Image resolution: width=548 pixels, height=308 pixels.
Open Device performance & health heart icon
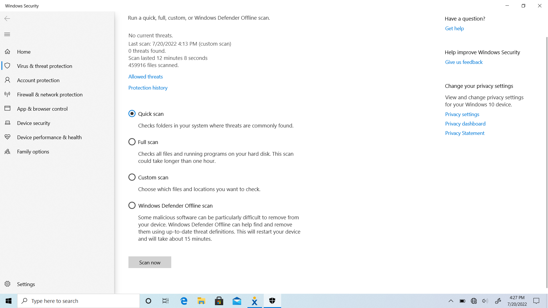[x=7, y=137]
